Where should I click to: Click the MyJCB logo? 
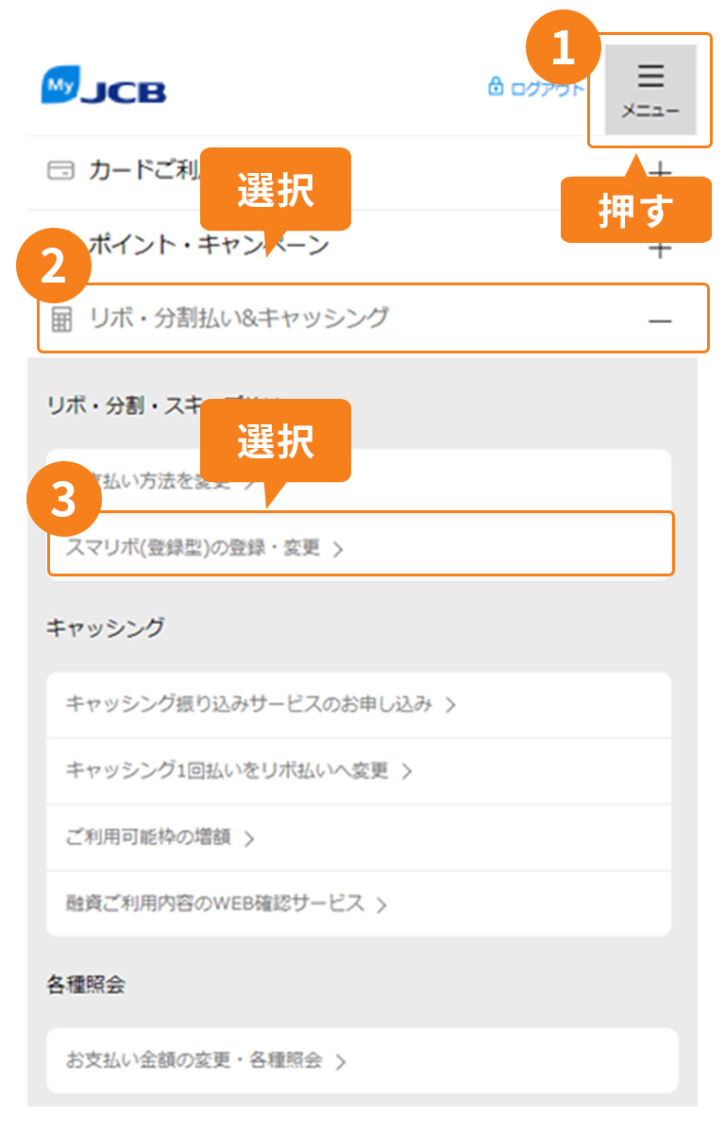104,87
